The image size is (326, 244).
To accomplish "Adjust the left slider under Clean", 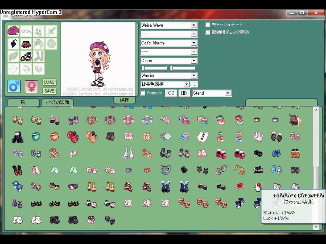I will [x=155, y=68].
